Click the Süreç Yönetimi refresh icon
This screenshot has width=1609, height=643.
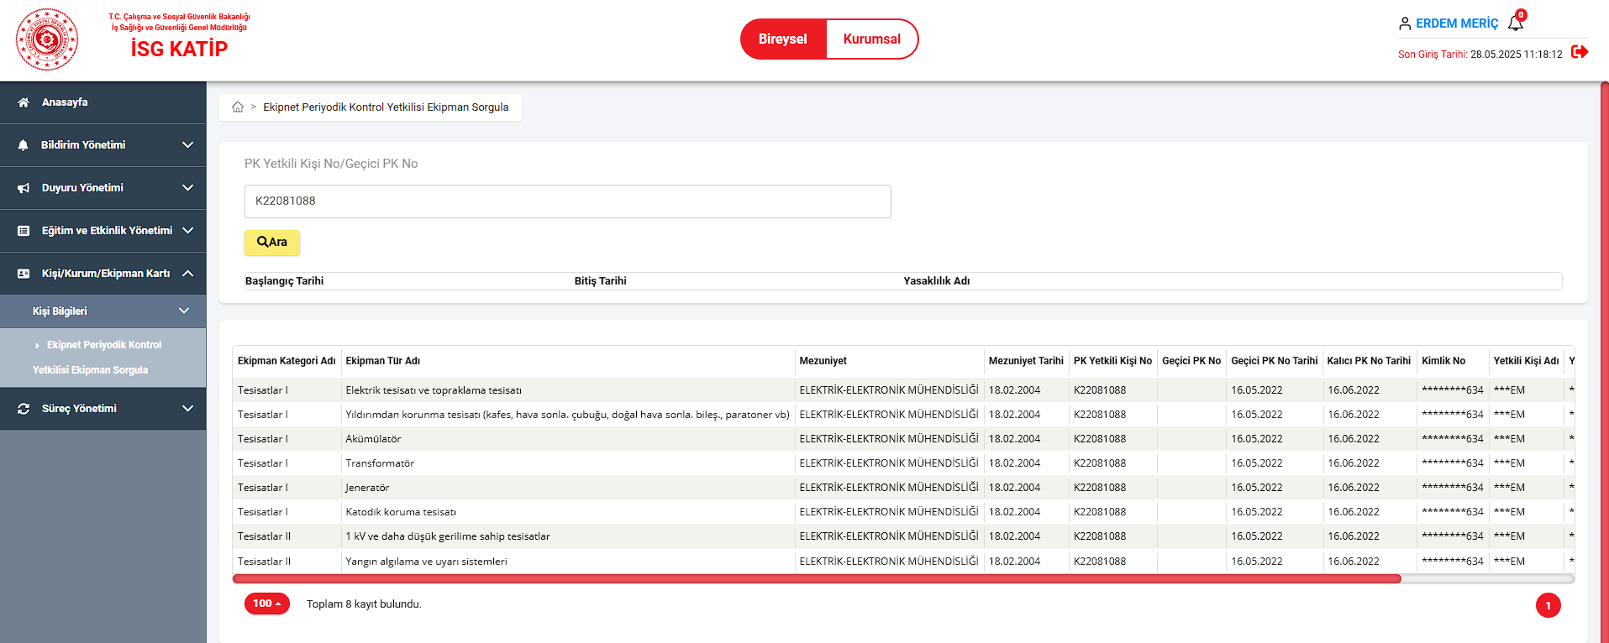24,409
